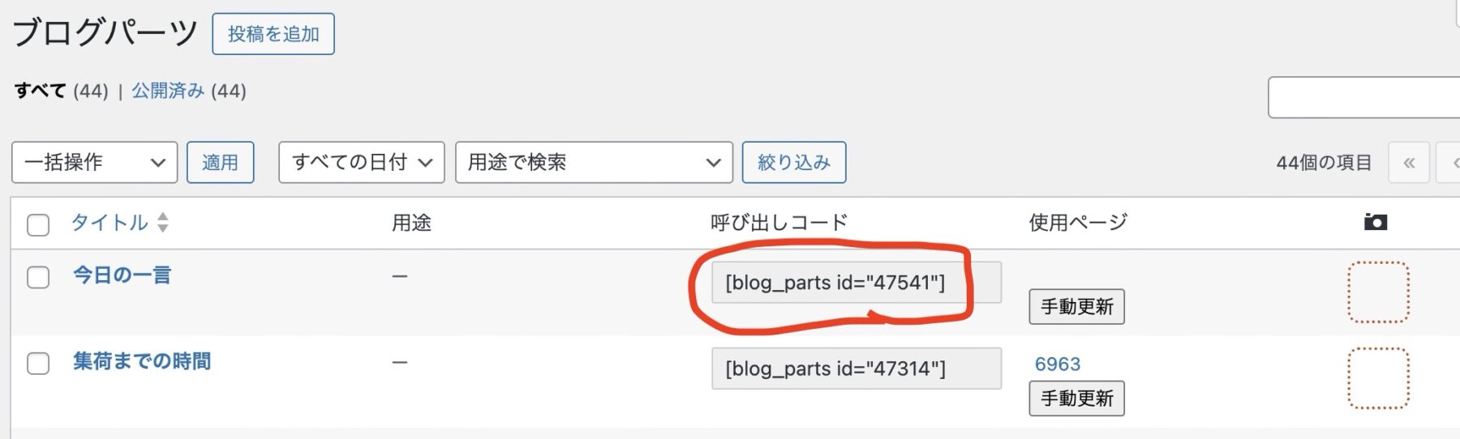Check the box for 今日の一言

38,277
